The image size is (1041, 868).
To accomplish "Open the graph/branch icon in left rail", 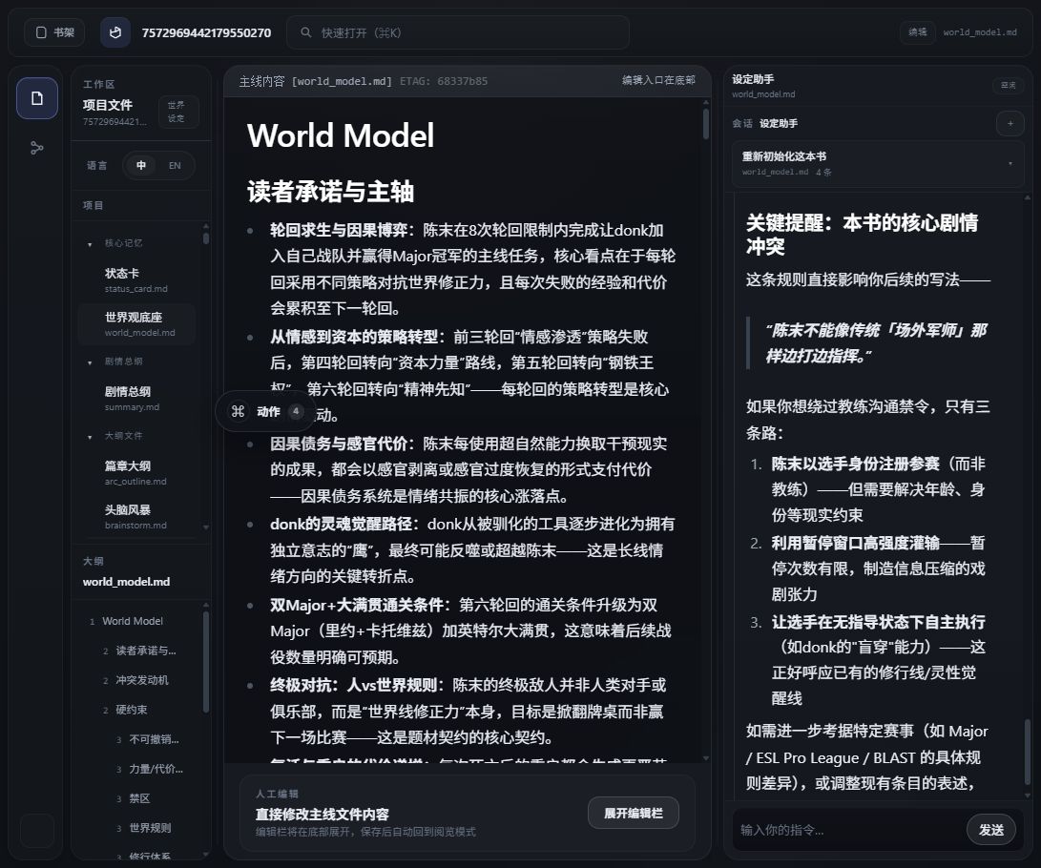I will [x=37, y=148].
